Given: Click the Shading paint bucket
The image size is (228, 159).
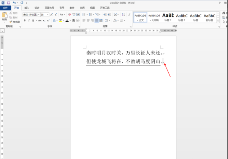Looking at the screenshot, I should [115, 20].
